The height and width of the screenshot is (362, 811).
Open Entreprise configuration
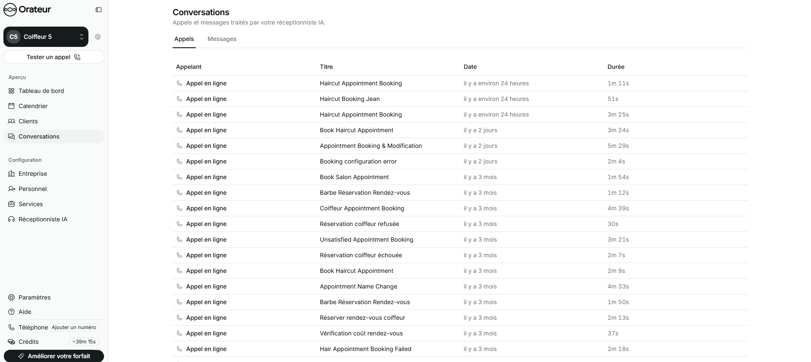point(54,174)
